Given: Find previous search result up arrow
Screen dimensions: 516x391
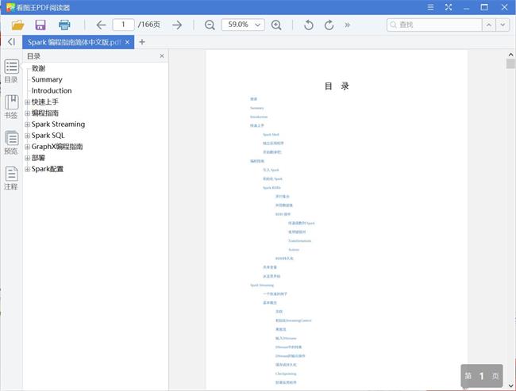Looking at the screenshot, I should (489, 25).
